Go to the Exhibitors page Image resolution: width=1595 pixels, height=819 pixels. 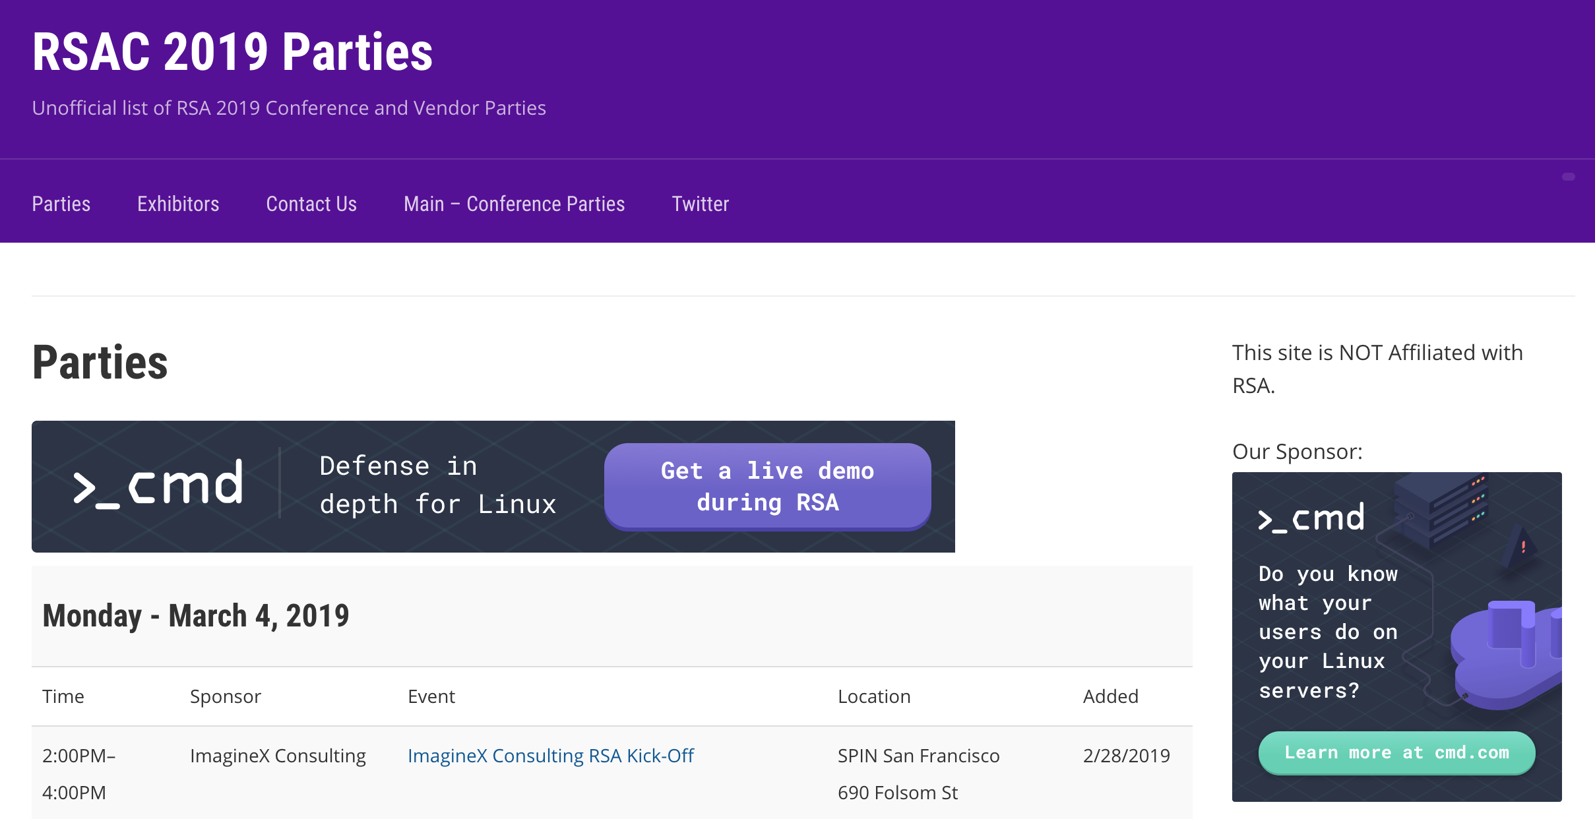(x=178, y=204)
